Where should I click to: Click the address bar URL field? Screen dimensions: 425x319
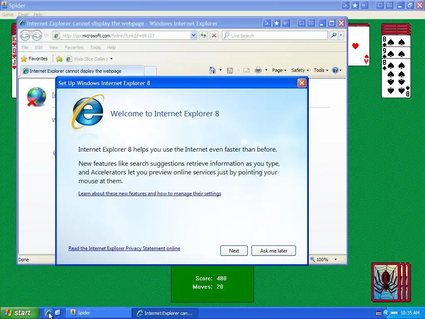coord(125,36)
